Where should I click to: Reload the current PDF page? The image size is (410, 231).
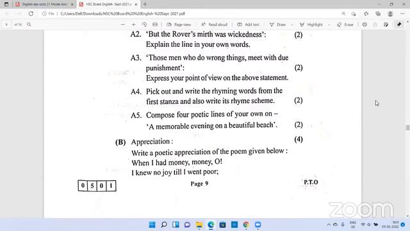point(31,13)
